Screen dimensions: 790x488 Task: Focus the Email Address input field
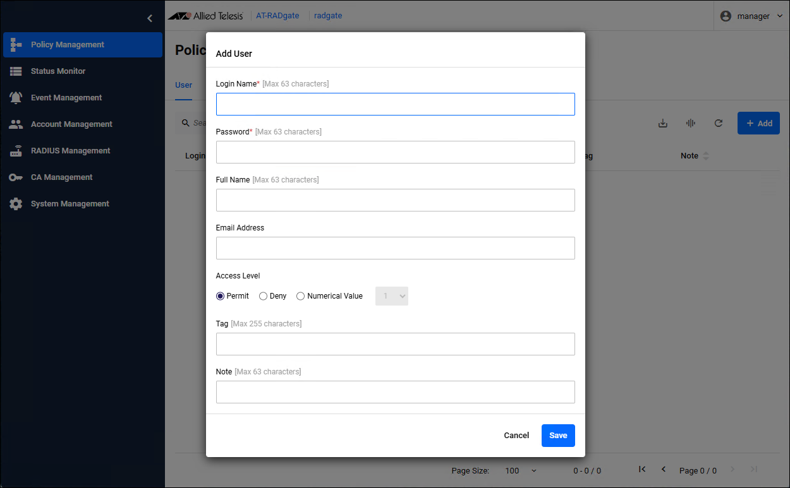tap(396, 248)
